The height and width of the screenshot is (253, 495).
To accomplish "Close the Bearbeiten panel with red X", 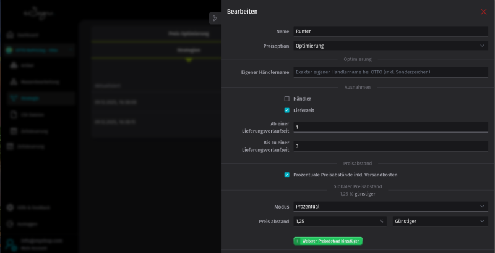I will pyautogui.click(x=483, y=12).
